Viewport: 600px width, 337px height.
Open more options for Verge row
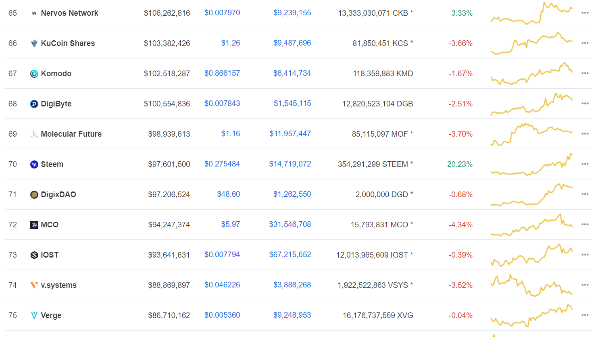click(585, 315)
